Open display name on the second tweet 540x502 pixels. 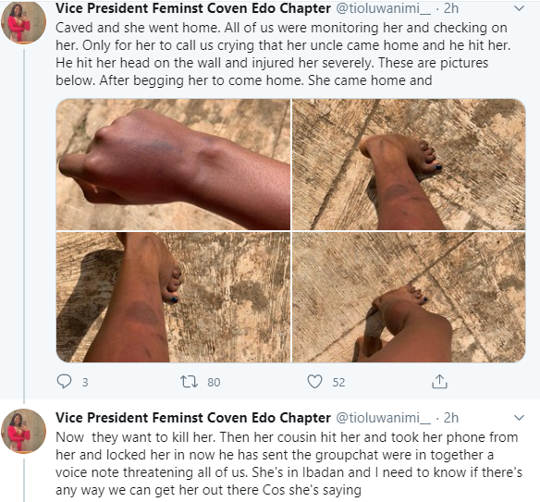pyautogui.click(x=193, y=418)
